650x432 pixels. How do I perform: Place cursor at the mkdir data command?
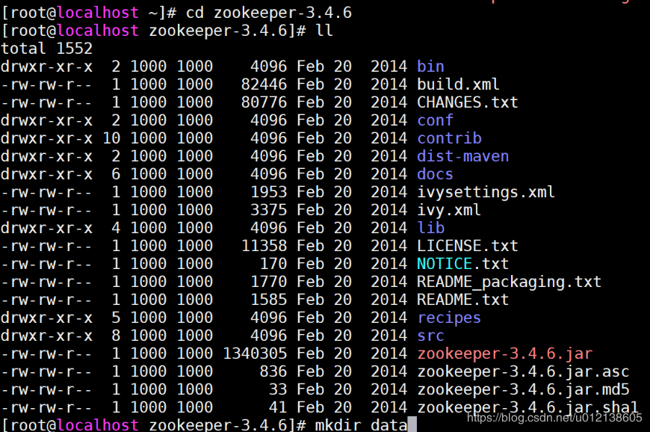click(362, 425)
